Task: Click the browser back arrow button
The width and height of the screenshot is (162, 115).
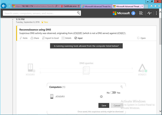Action: point(4,6)
